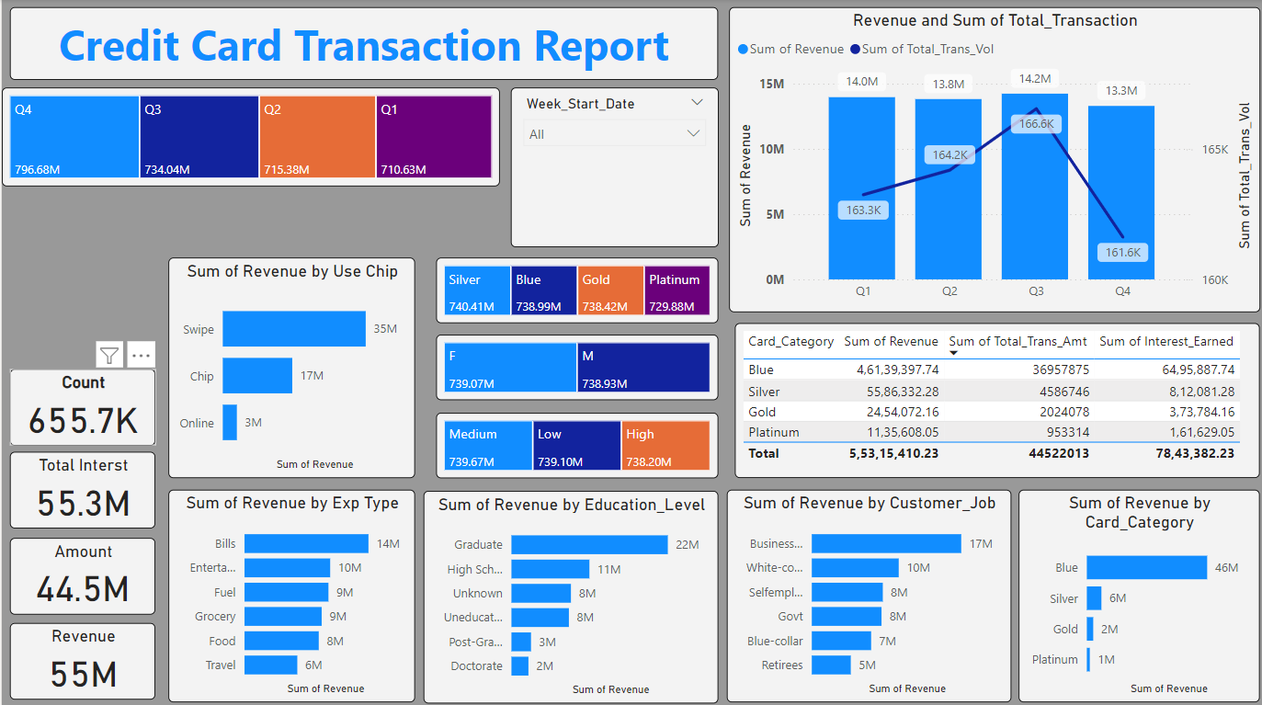Filter by the orange Gold card tile
The width and height of the screenshot is (1262, 705).
tap(610, 290)
